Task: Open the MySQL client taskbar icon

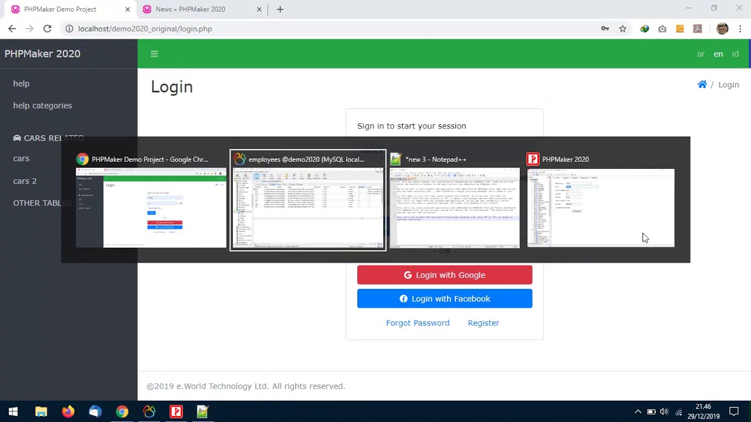Action: 149,411
